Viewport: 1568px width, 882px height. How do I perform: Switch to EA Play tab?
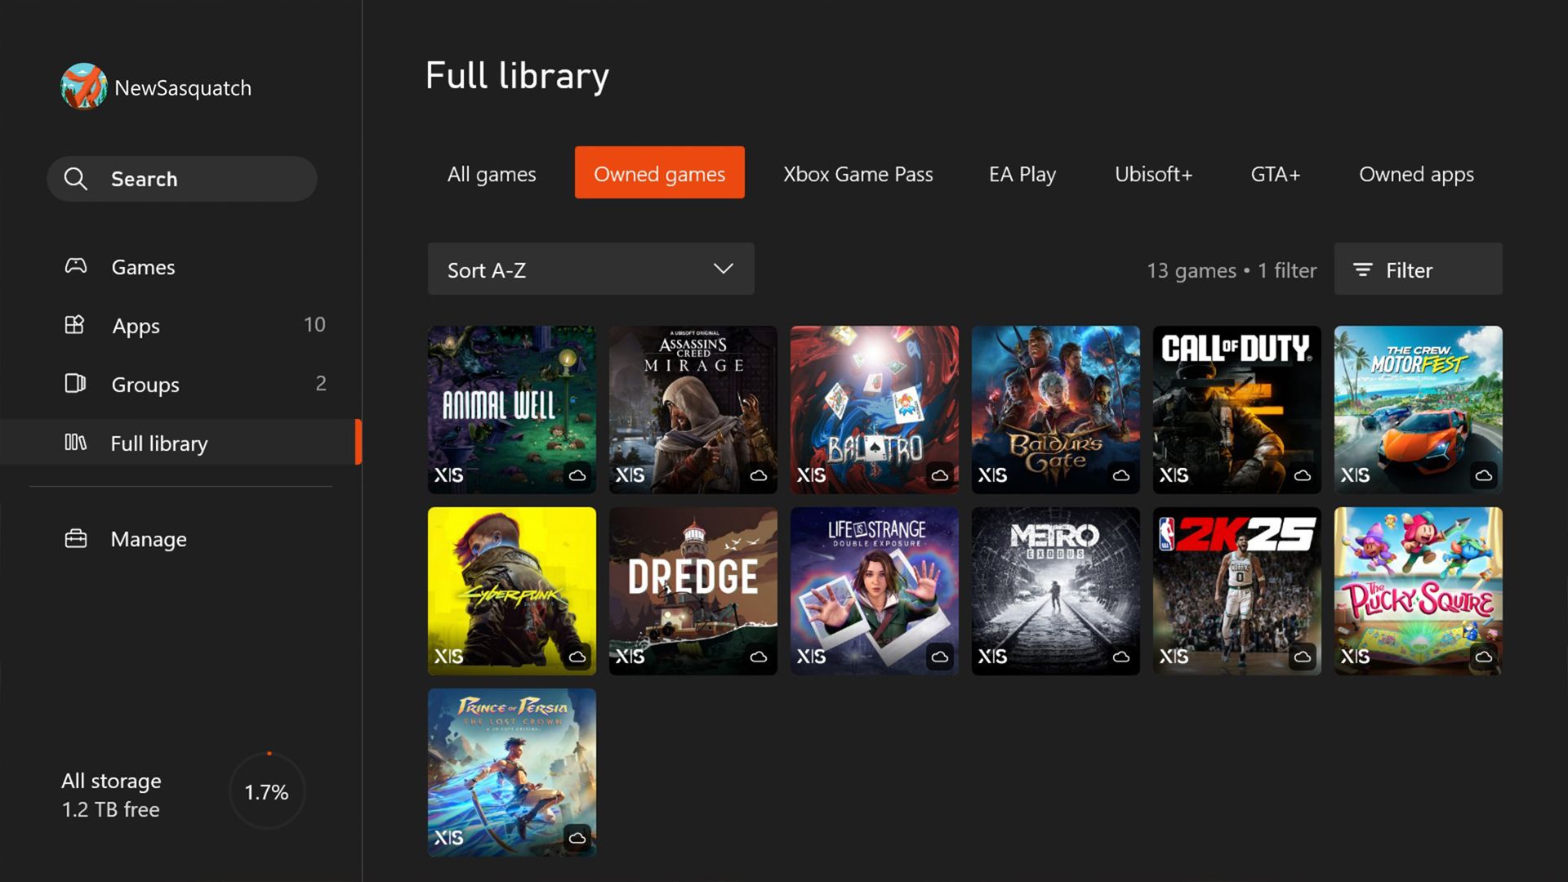point(1021,173)
